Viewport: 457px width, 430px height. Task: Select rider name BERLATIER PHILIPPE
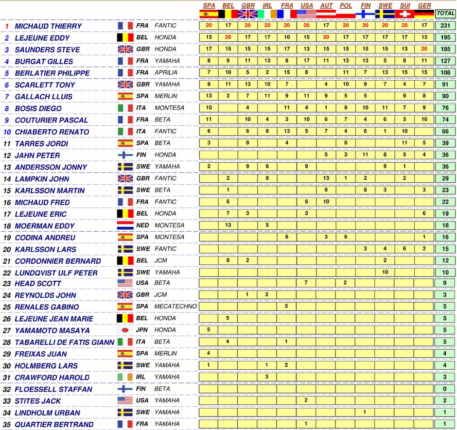53,73
